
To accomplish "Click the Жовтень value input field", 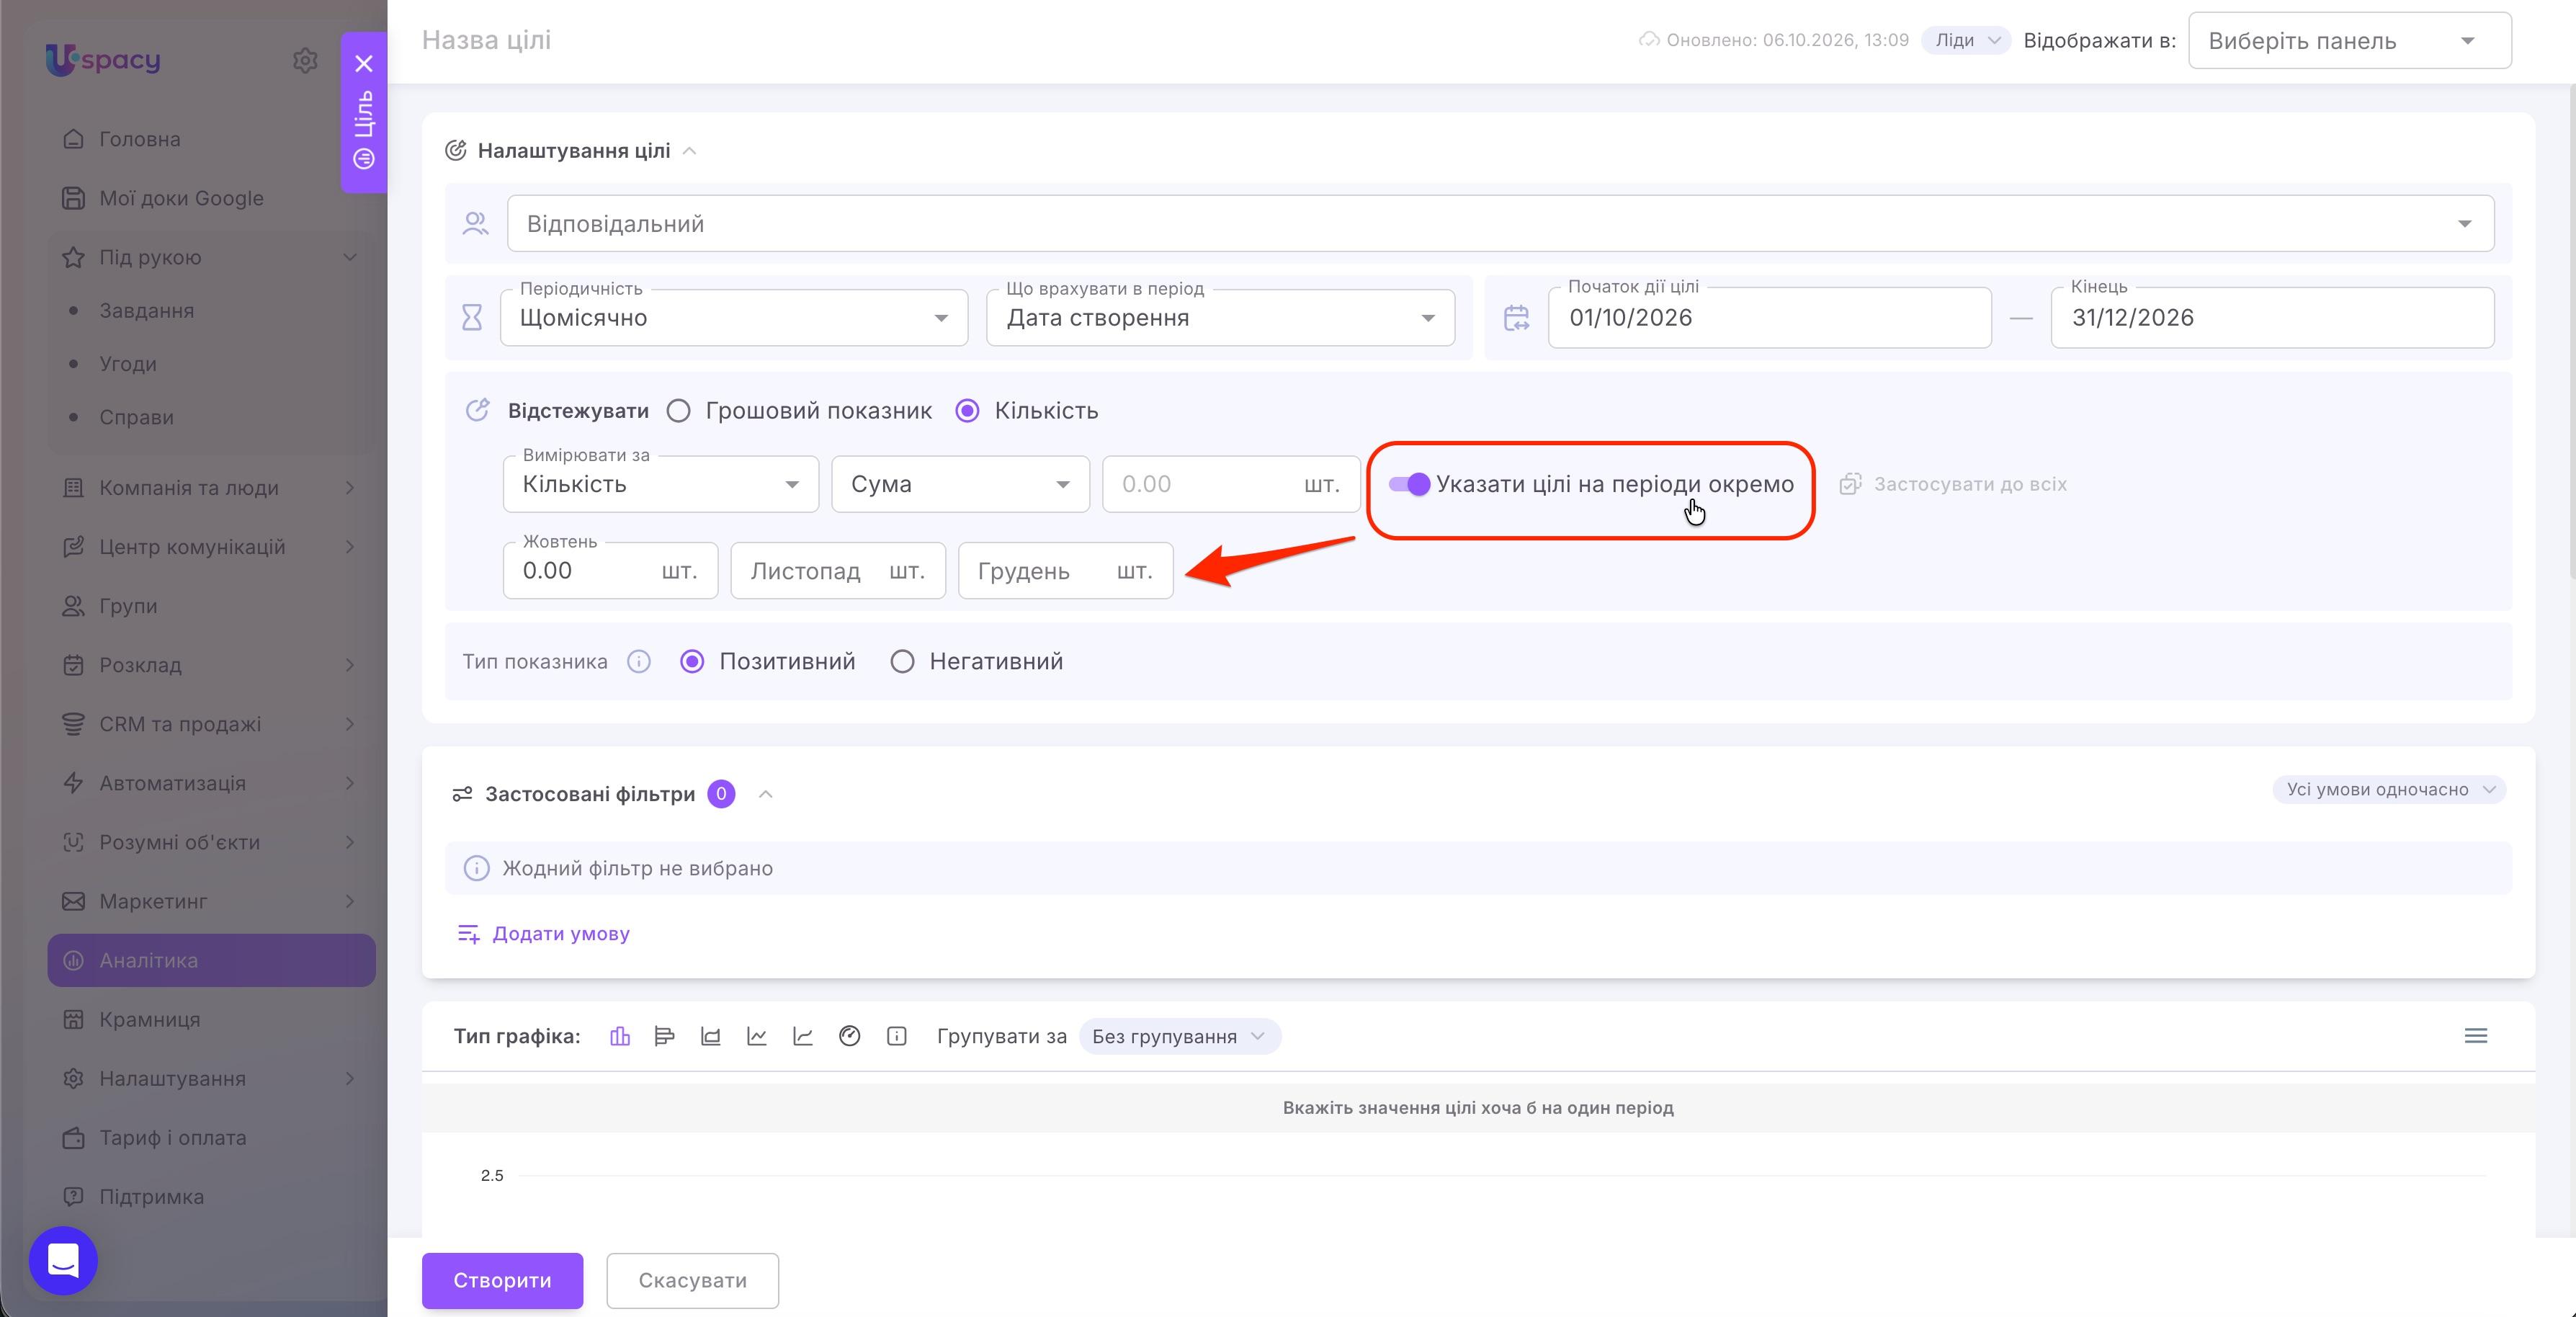I will tap(610, 571).
